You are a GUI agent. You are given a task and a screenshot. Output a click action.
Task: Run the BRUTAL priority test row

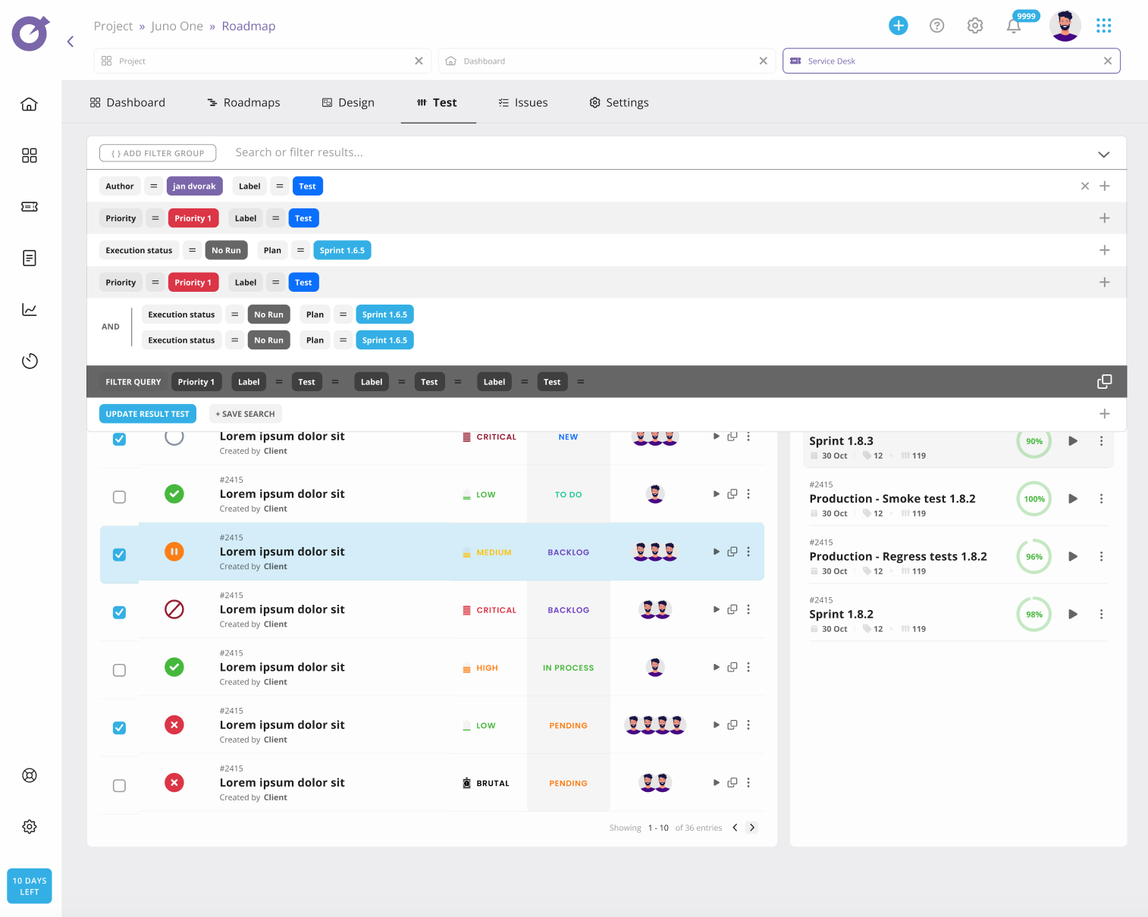[x=717, y=783]
